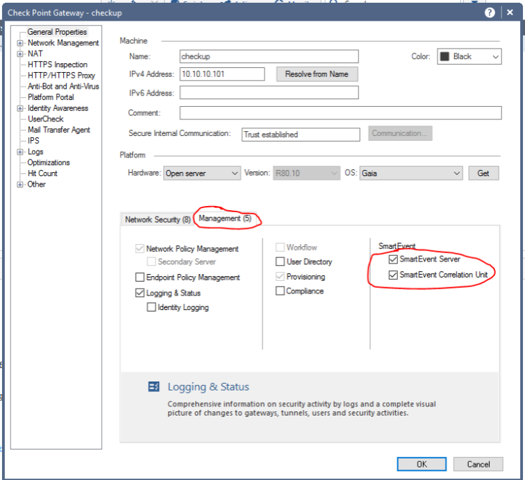Click the Comment input field
This screenshot has width=525, height=480.
click(340, 113)
